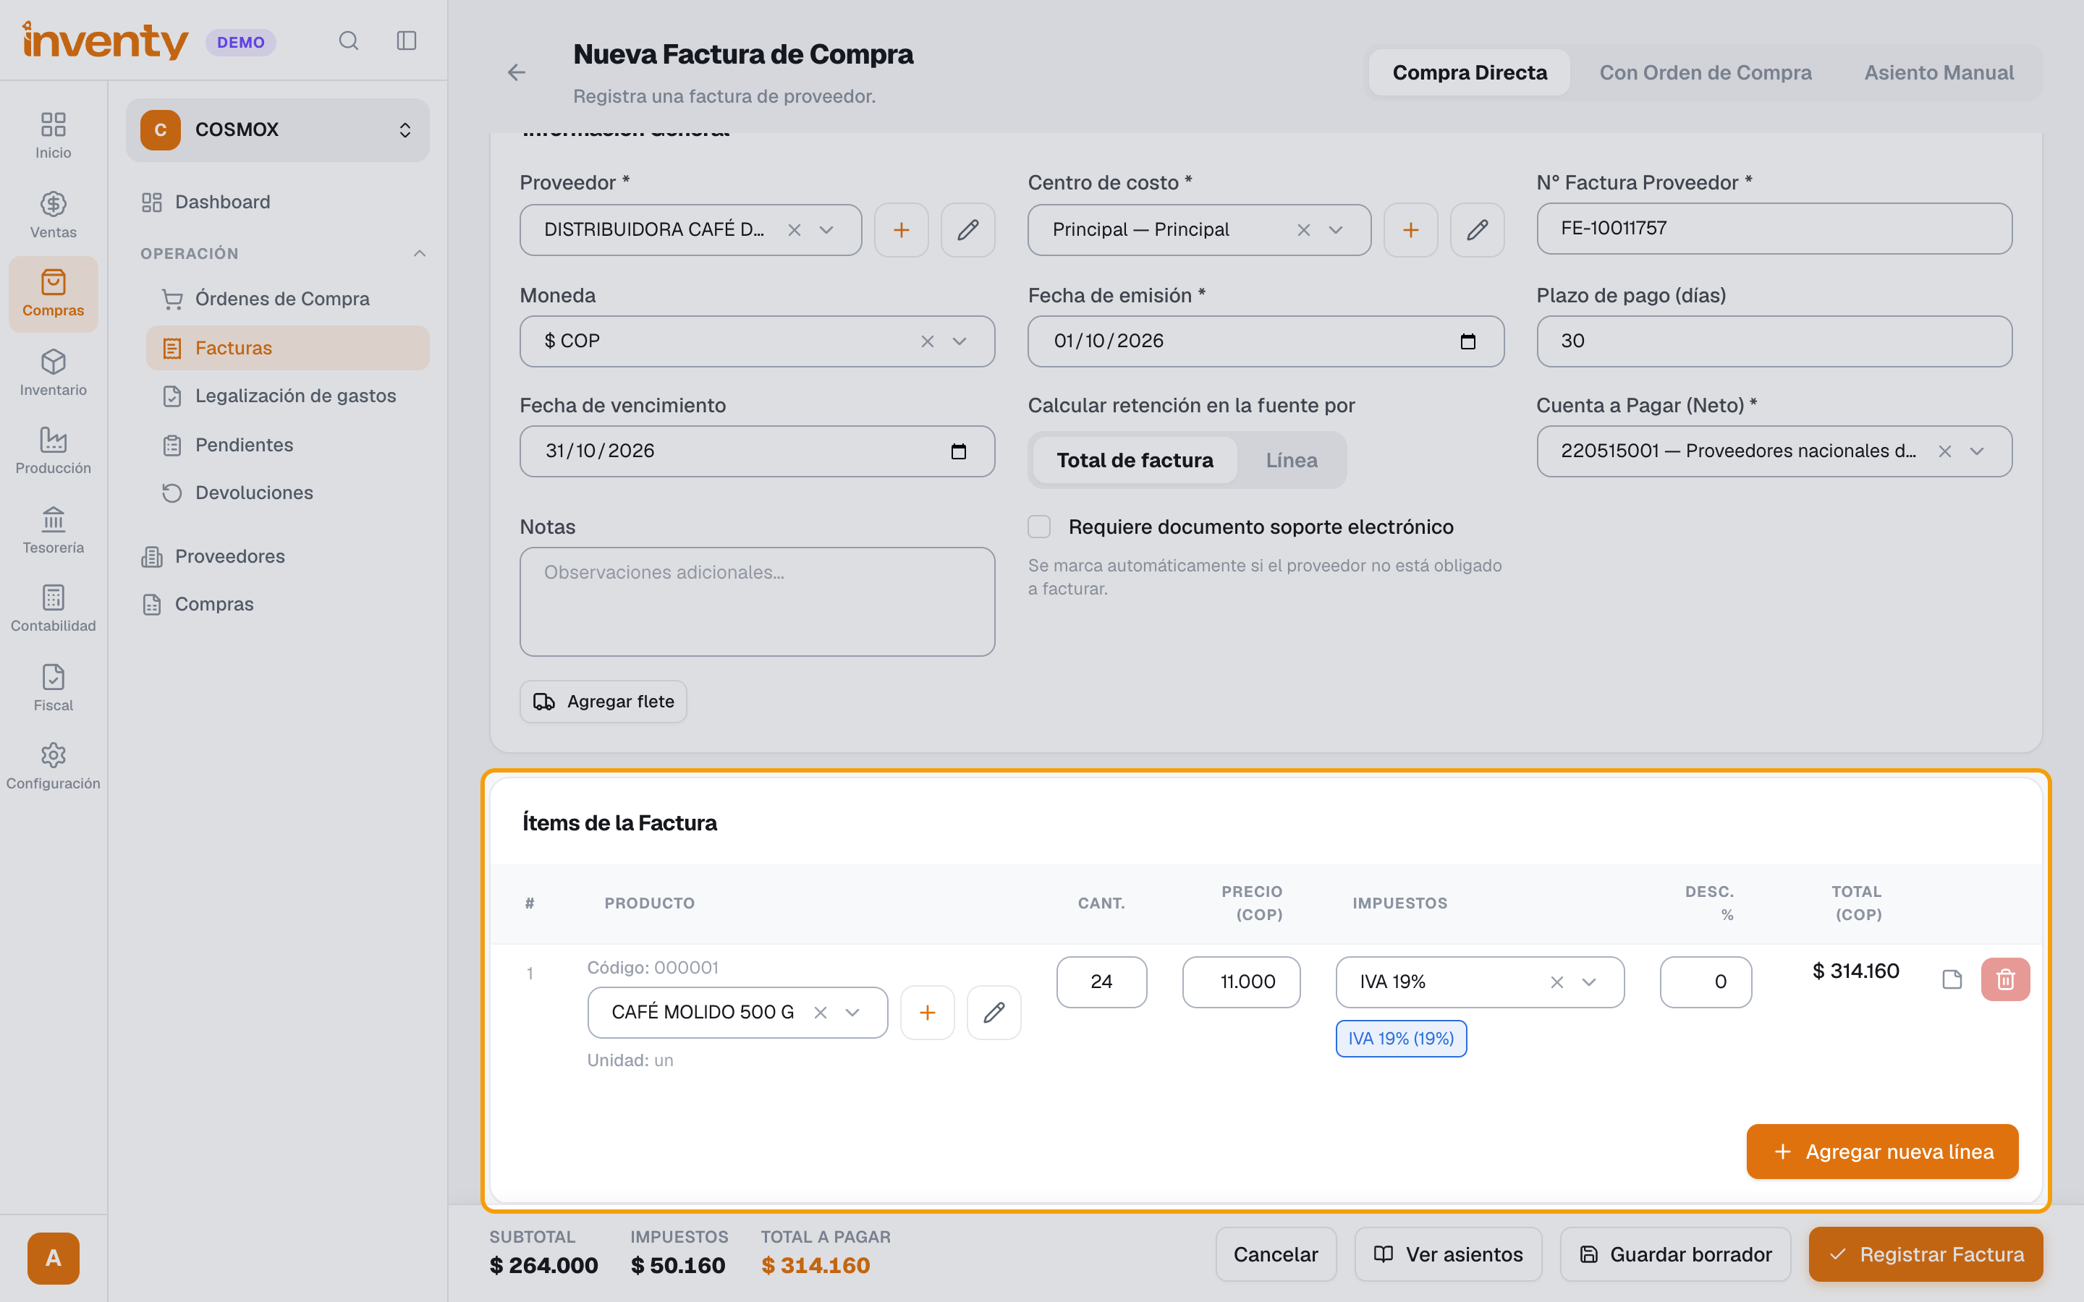
Task: Open Ventas module icon
Action: pos(54,214)
